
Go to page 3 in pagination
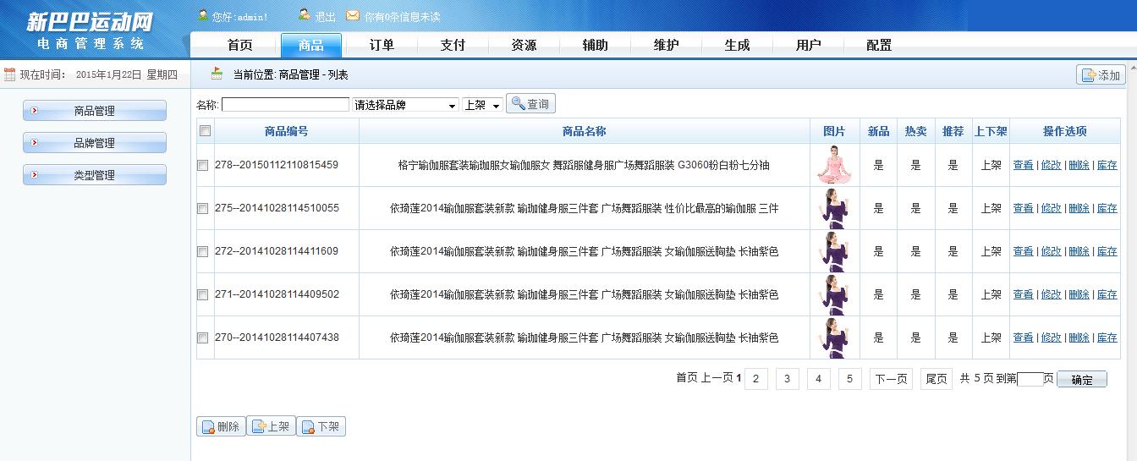tap(787, 379)
